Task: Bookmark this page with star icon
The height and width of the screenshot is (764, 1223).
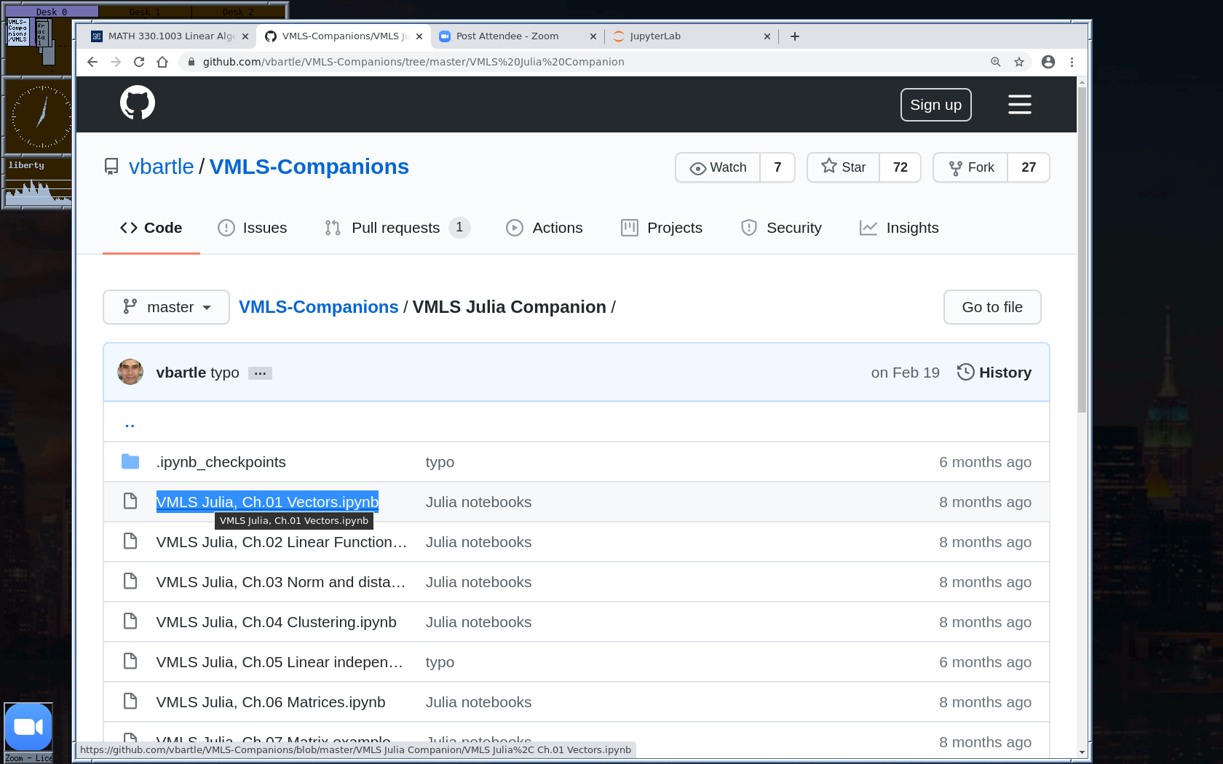Action: (1019, 62)
